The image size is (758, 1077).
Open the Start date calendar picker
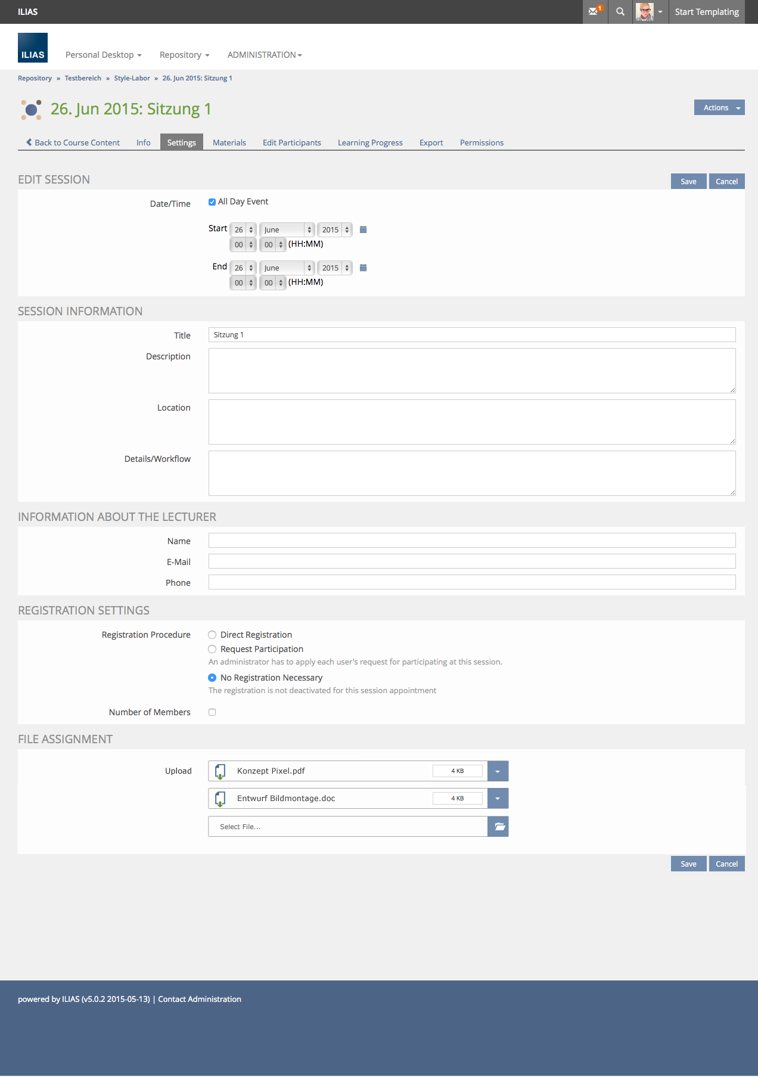coord(363,230)
